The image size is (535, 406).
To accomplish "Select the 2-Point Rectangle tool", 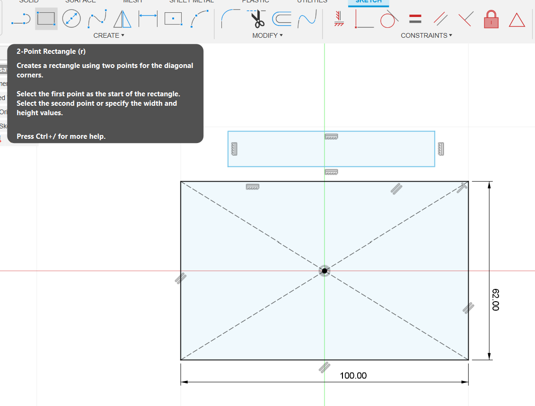I will tap(45, 19).
